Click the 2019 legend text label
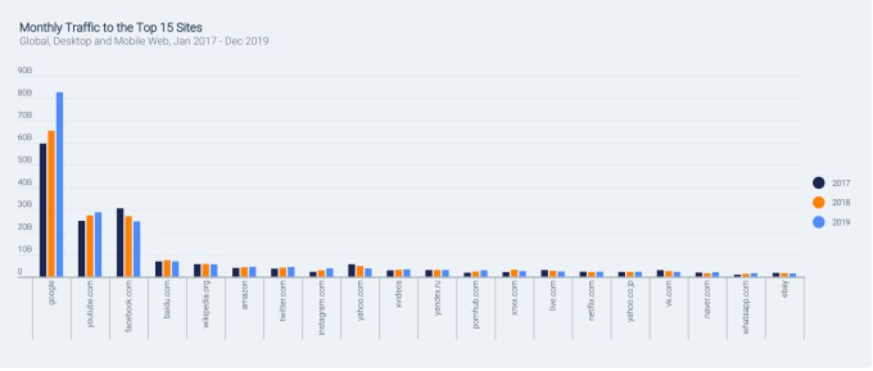Screen dimensions: 873x371 pyautogui.click(x=841, y=222)
